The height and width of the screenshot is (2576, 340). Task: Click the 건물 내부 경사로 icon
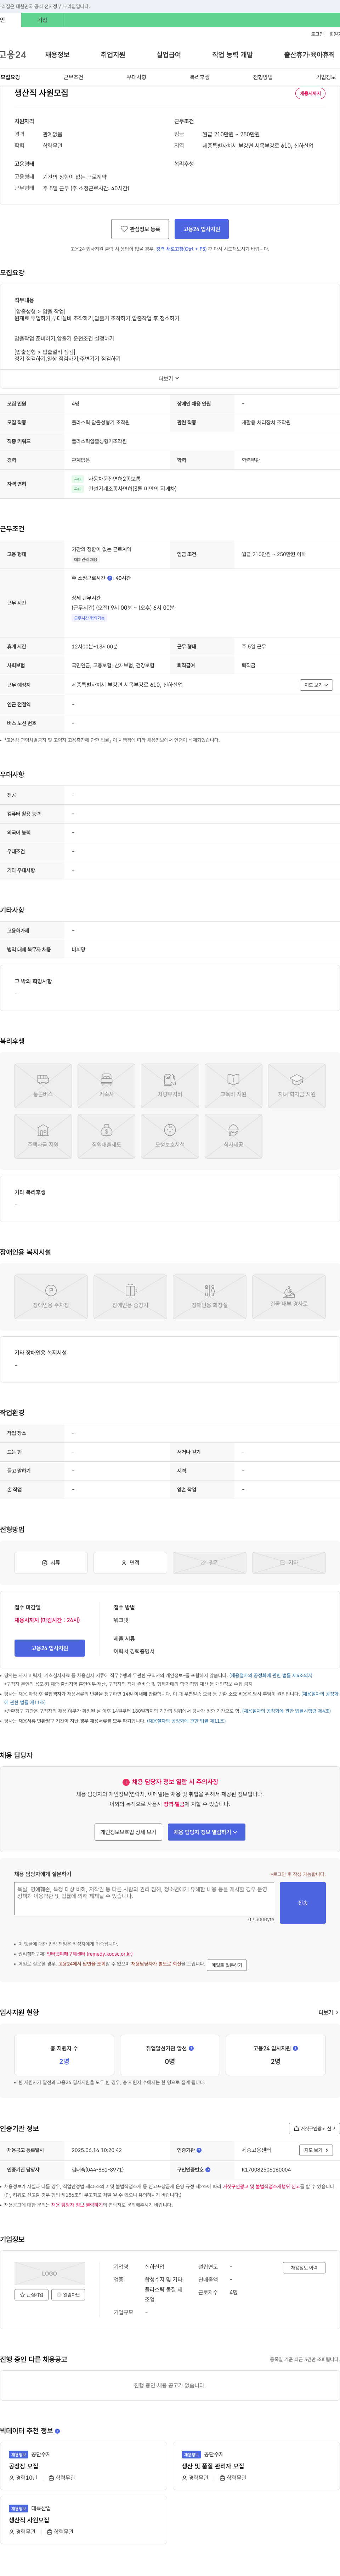click(x=289, y=1296)
